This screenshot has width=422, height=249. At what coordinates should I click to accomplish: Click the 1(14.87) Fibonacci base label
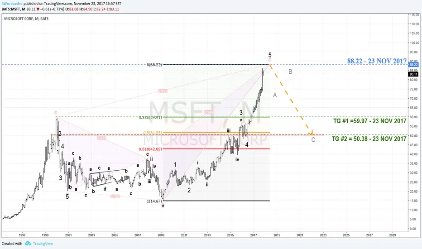(x=154, y=201)
